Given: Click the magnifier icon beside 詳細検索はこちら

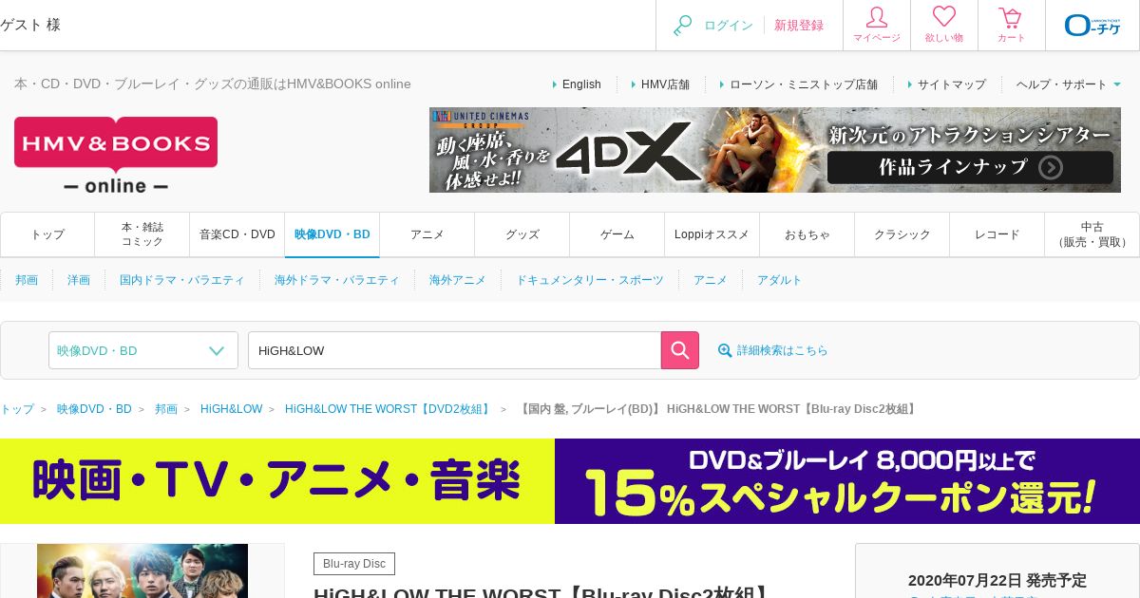Looking at the screenshot, I should [x=725, y=350].
